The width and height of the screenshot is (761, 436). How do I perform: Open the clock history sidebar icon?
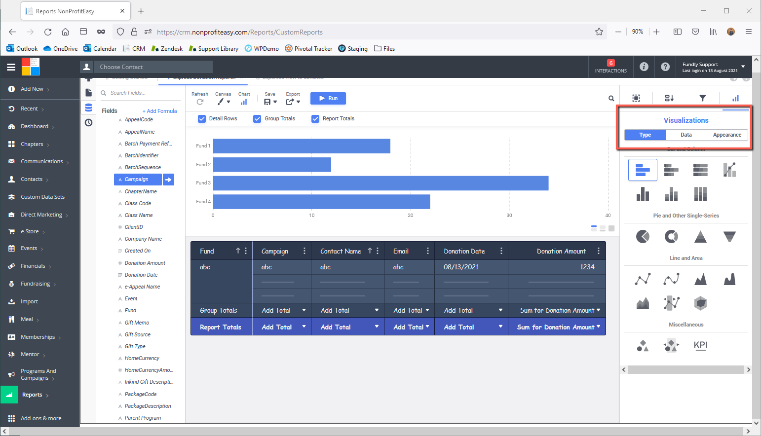pyautogui.click(x=88, y=123)
